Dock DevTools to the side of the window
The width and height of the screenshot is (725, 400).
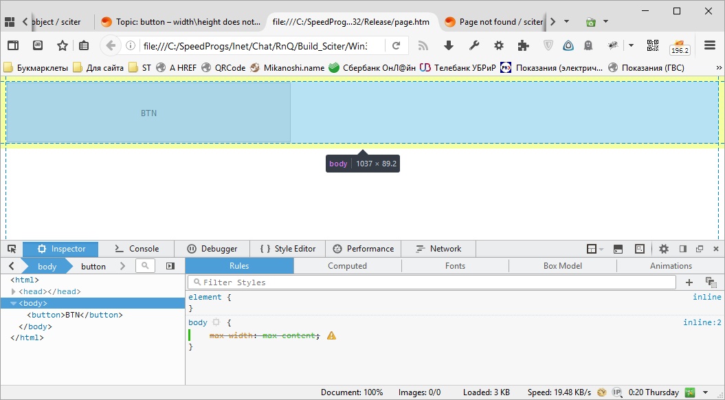click(682, 248)
